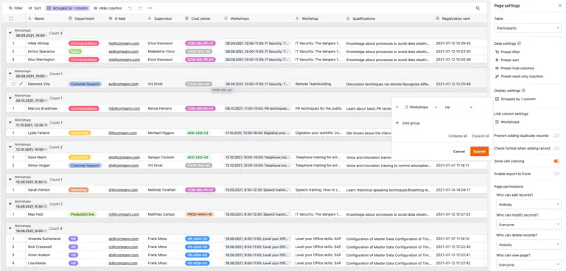Click Collapse all in the group popup
The width and height of the screenshot is (566, 271).
coord(458,136)
